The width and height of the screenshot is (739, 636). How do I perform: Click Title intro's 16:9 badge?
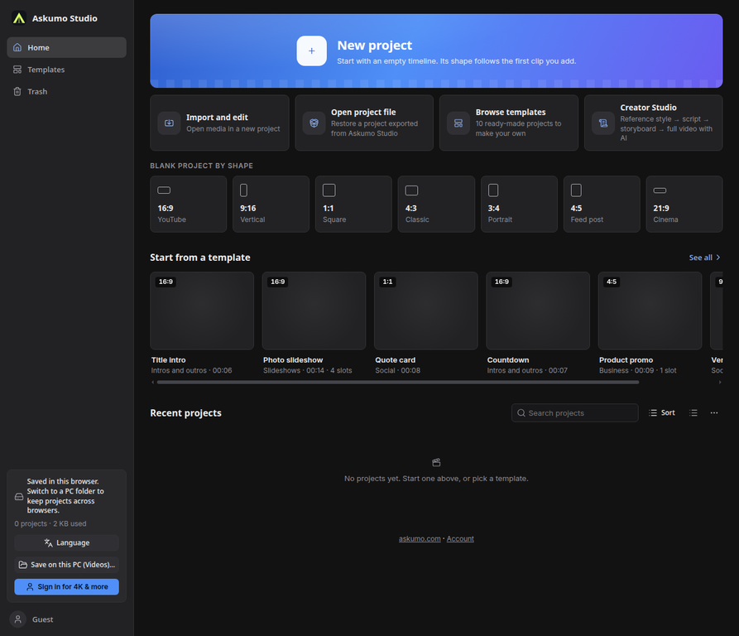pyautogui.click(x=166, y=282)
